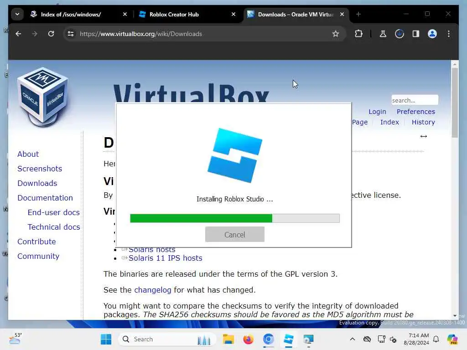467x350 pixels.
Task: Close the Downloads VirtualBox tab
Action: [342, 14]
